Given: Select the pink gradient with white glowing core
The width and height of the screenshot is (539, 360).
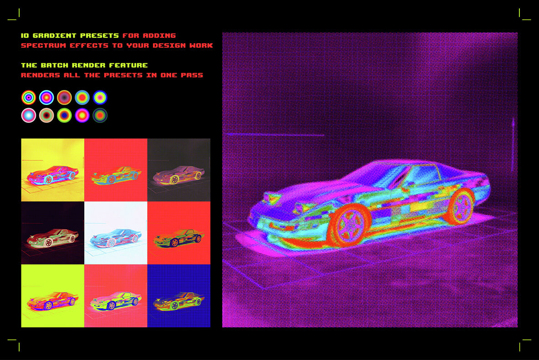Looking at the screenshot, I should [28, 115].
